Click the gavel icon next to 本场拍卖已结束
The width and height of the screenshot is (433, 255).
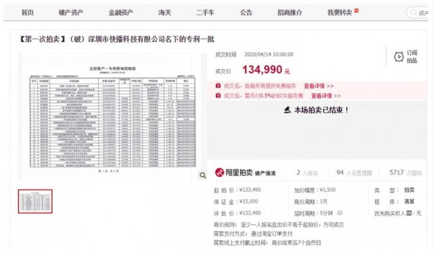(x=288, y=110)
